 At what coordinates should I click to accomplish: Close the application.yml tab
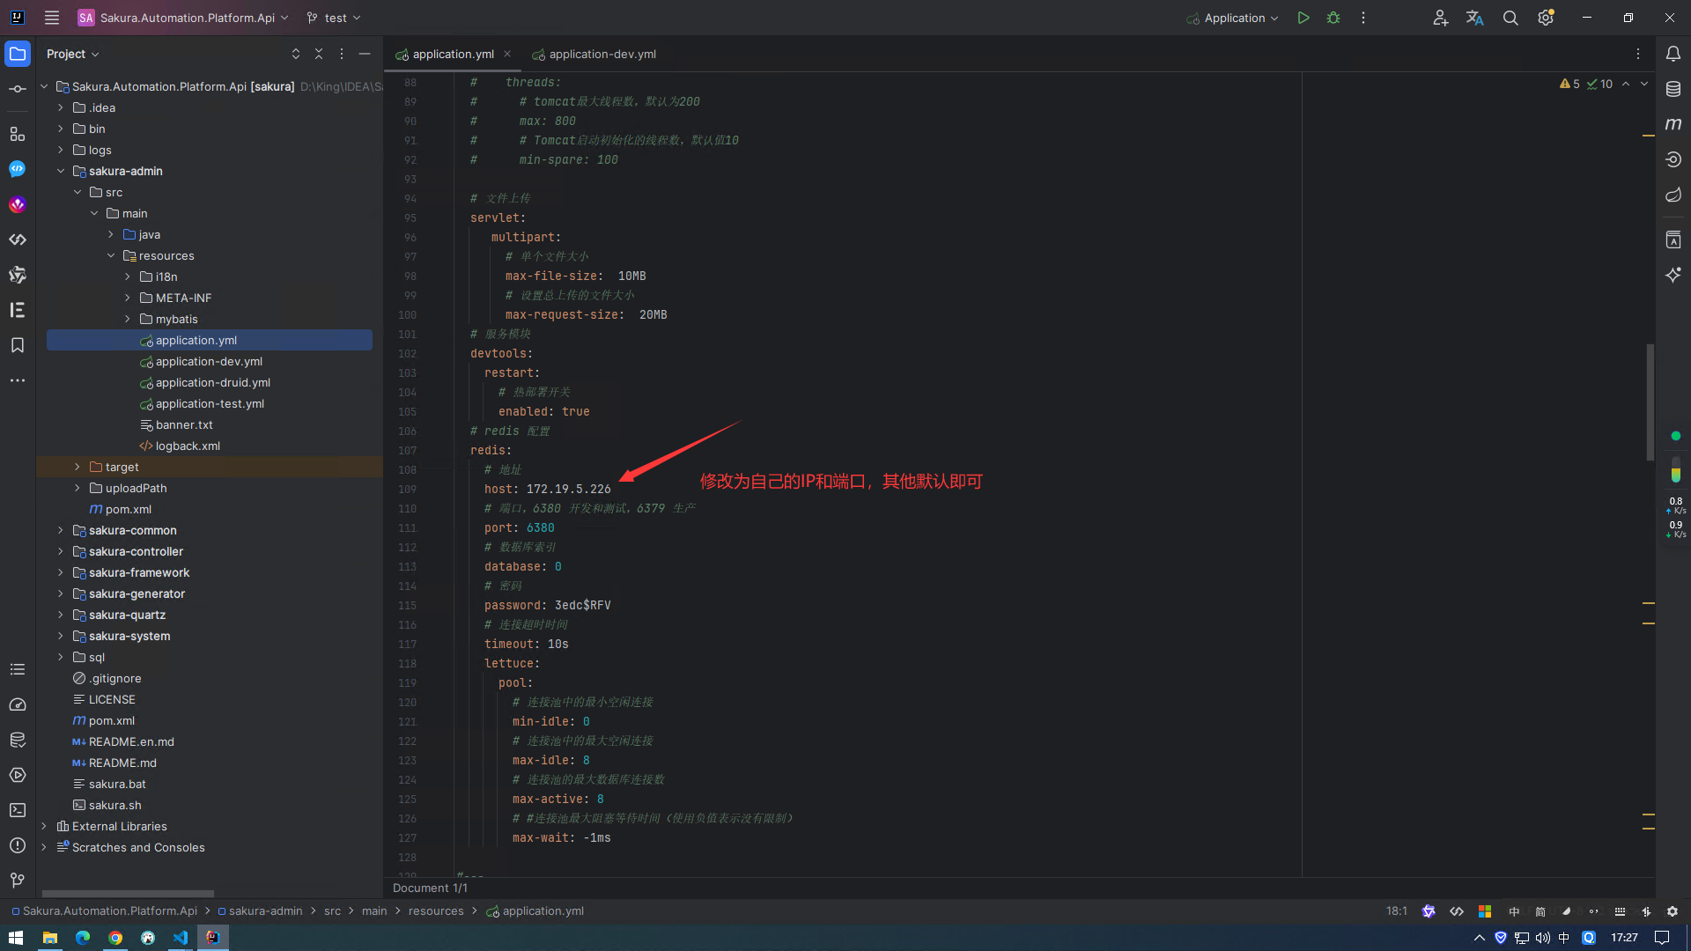point(507,54)
